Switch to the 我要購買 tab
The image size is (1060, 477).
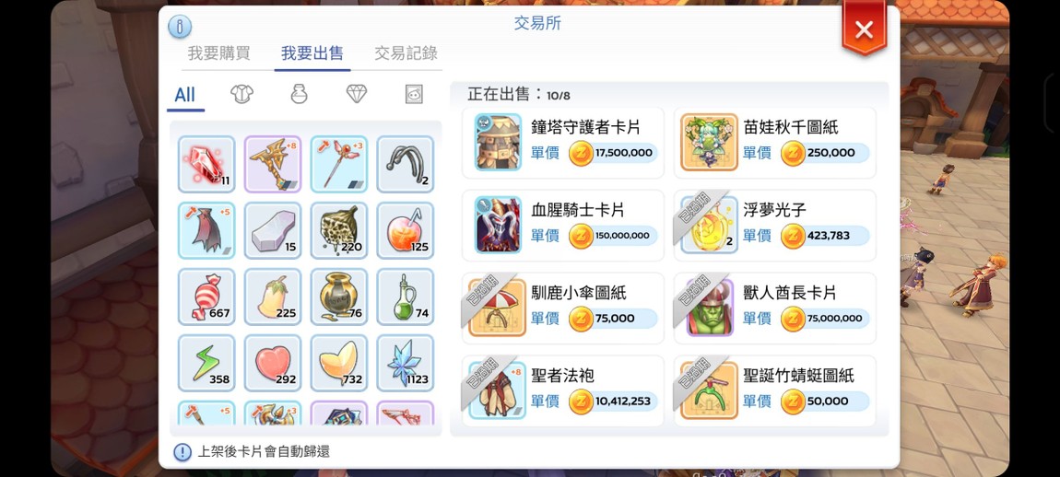(x=218, y=53)
